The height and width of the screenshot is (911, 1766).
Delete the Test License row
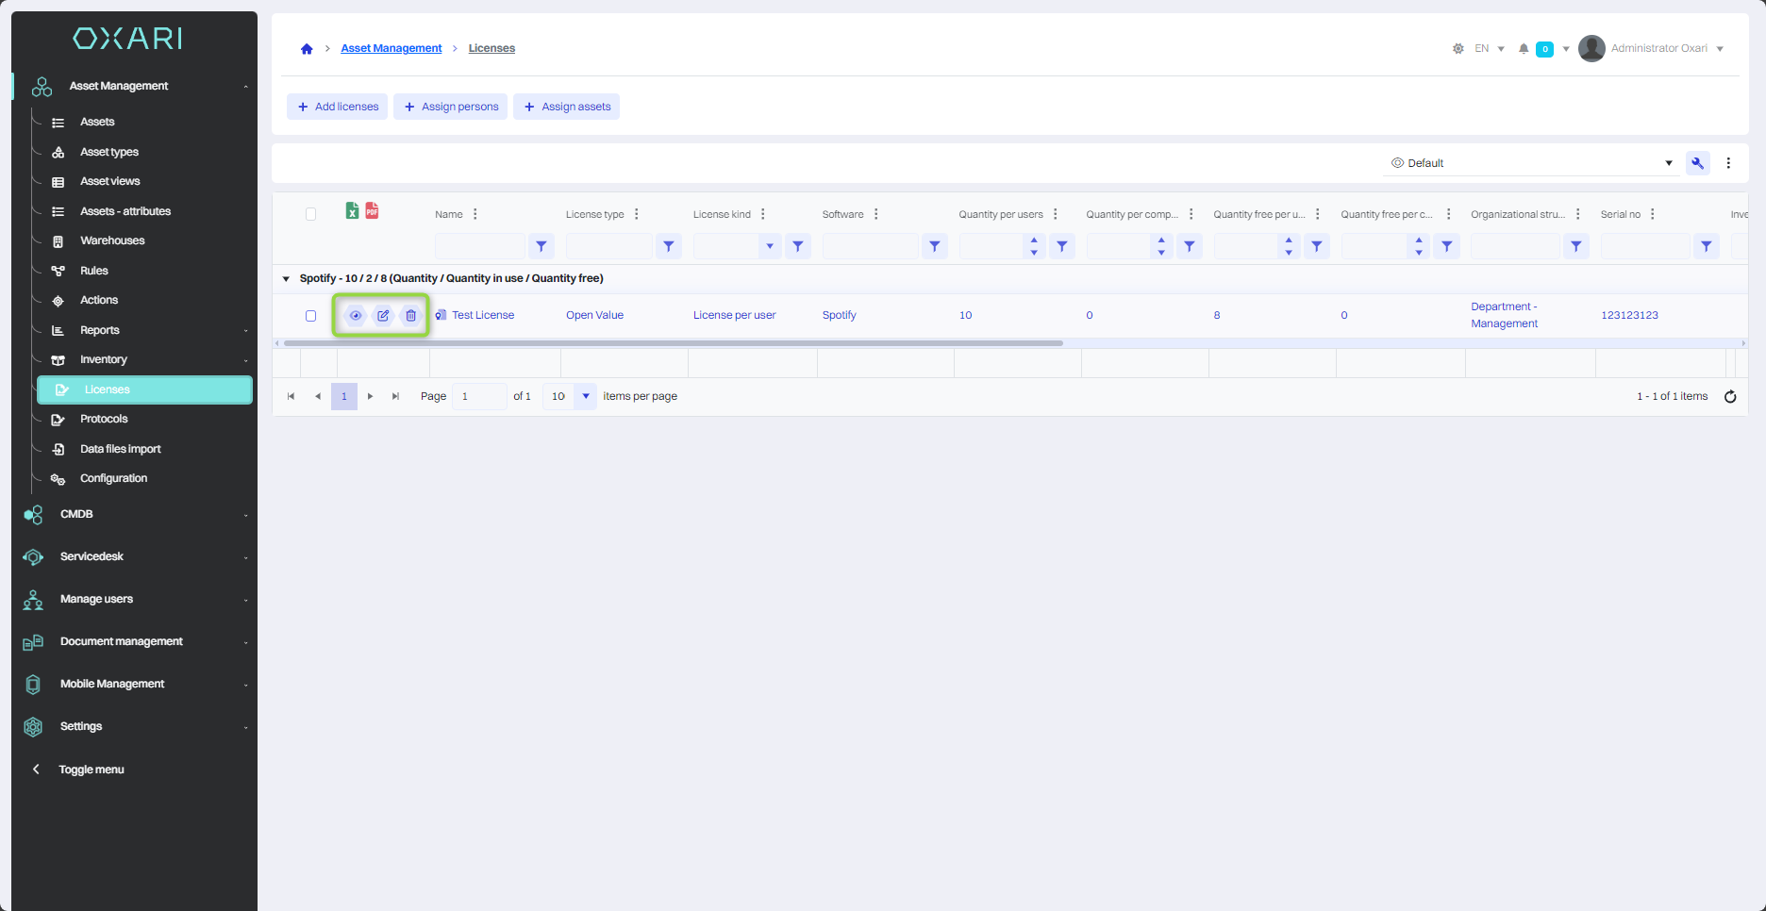tap(410, 316)
